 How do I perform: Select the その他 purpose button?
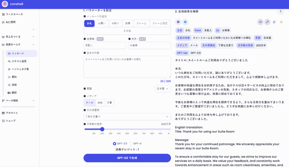[x=127, y=31]
